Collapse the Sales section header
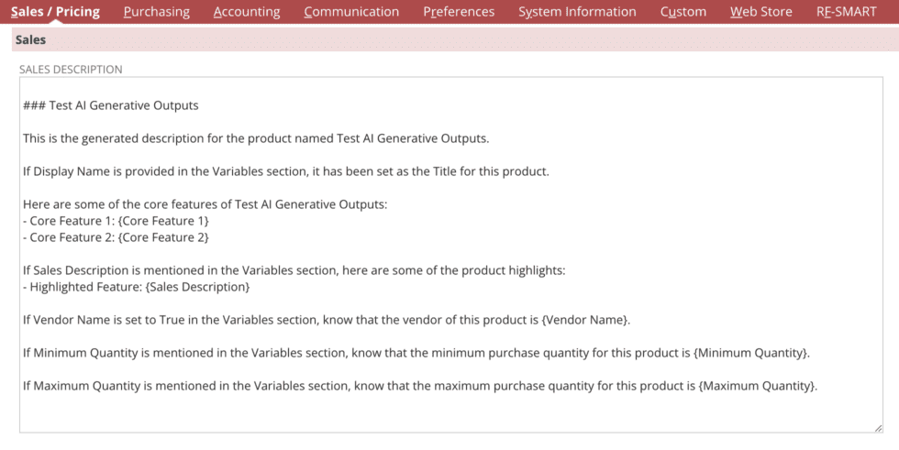The image size is (899, 450). pyautogui.click(x=31, y=40)
